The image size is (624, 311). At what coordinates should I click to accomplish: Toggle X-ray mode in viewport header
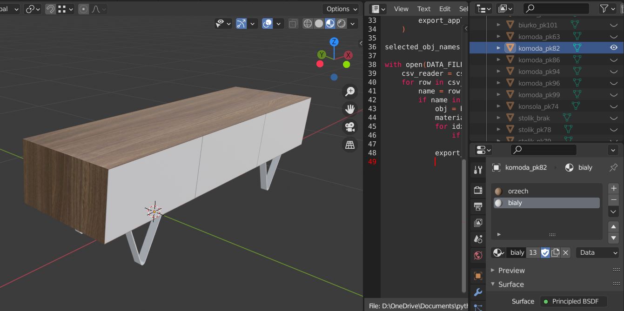[293, 24]
